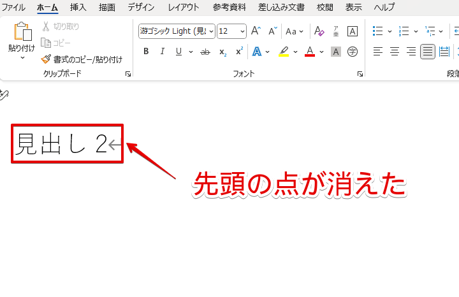Image resolution: width=459 pixels, height=297 pixels.
Task: Apply subscript formatting
Action: click(222, 52)
